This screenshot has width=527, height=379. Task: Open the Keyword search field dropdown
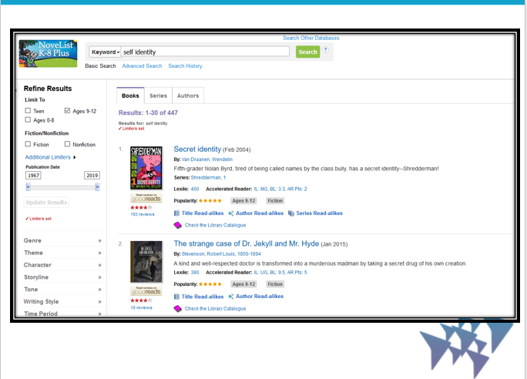point(106,52)
